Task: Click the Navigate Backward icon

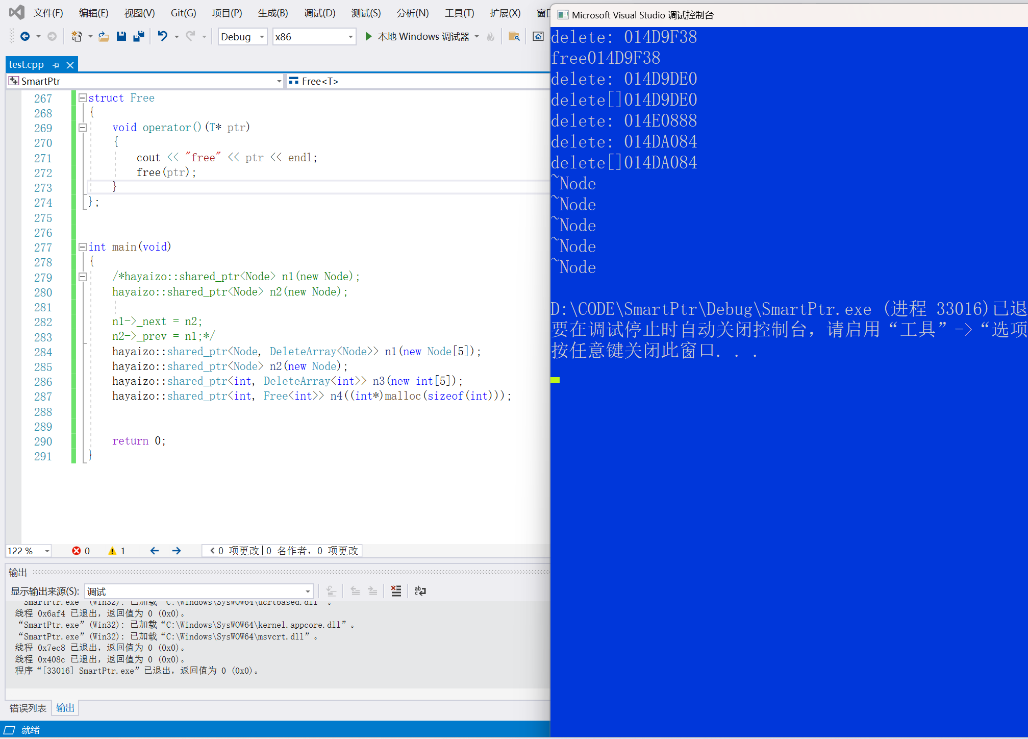Action: [x=24, y=36]
